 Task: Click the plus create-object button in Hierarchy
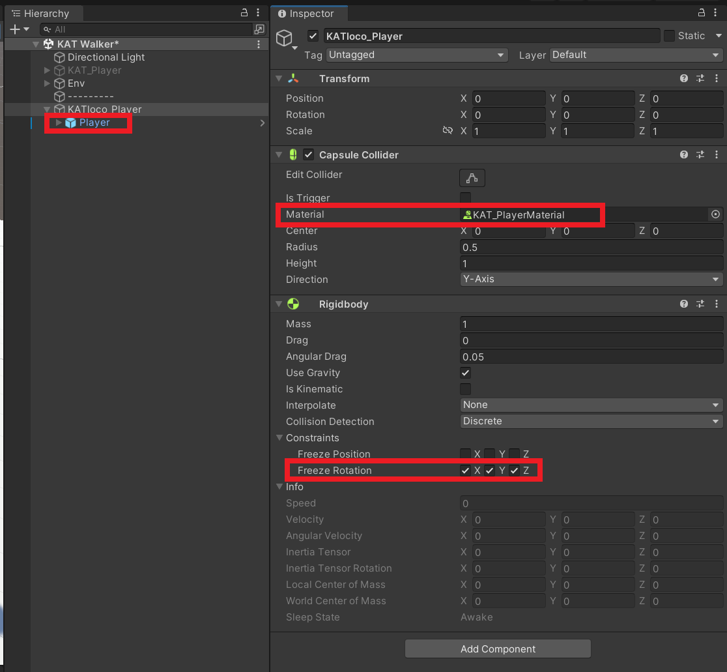click(x=15, y=29)
